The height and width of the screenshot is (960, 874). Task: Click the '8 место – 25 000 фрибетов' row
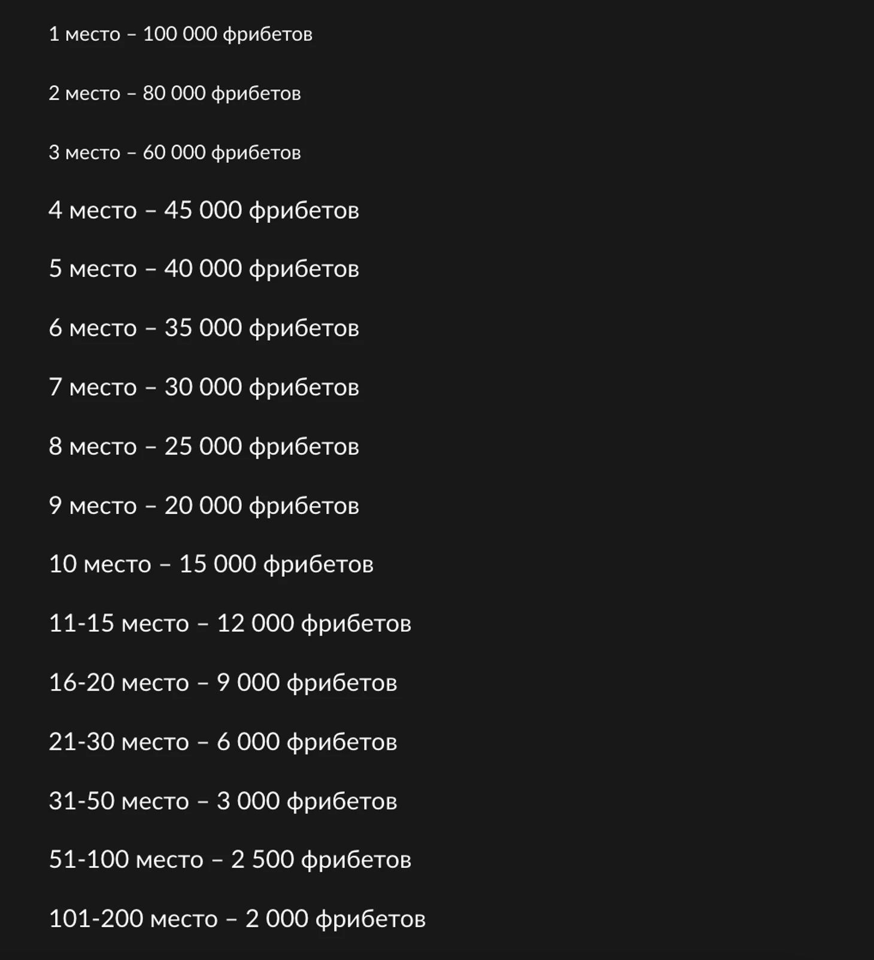tap(204, 447)
